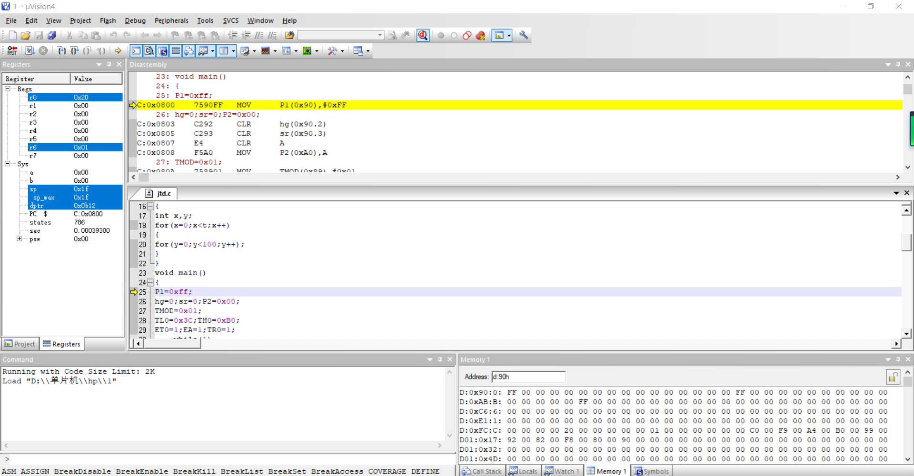Create a new file from toolbar
Screen dimensions: 914x476
pyautogui.click(x=12, y=35)
